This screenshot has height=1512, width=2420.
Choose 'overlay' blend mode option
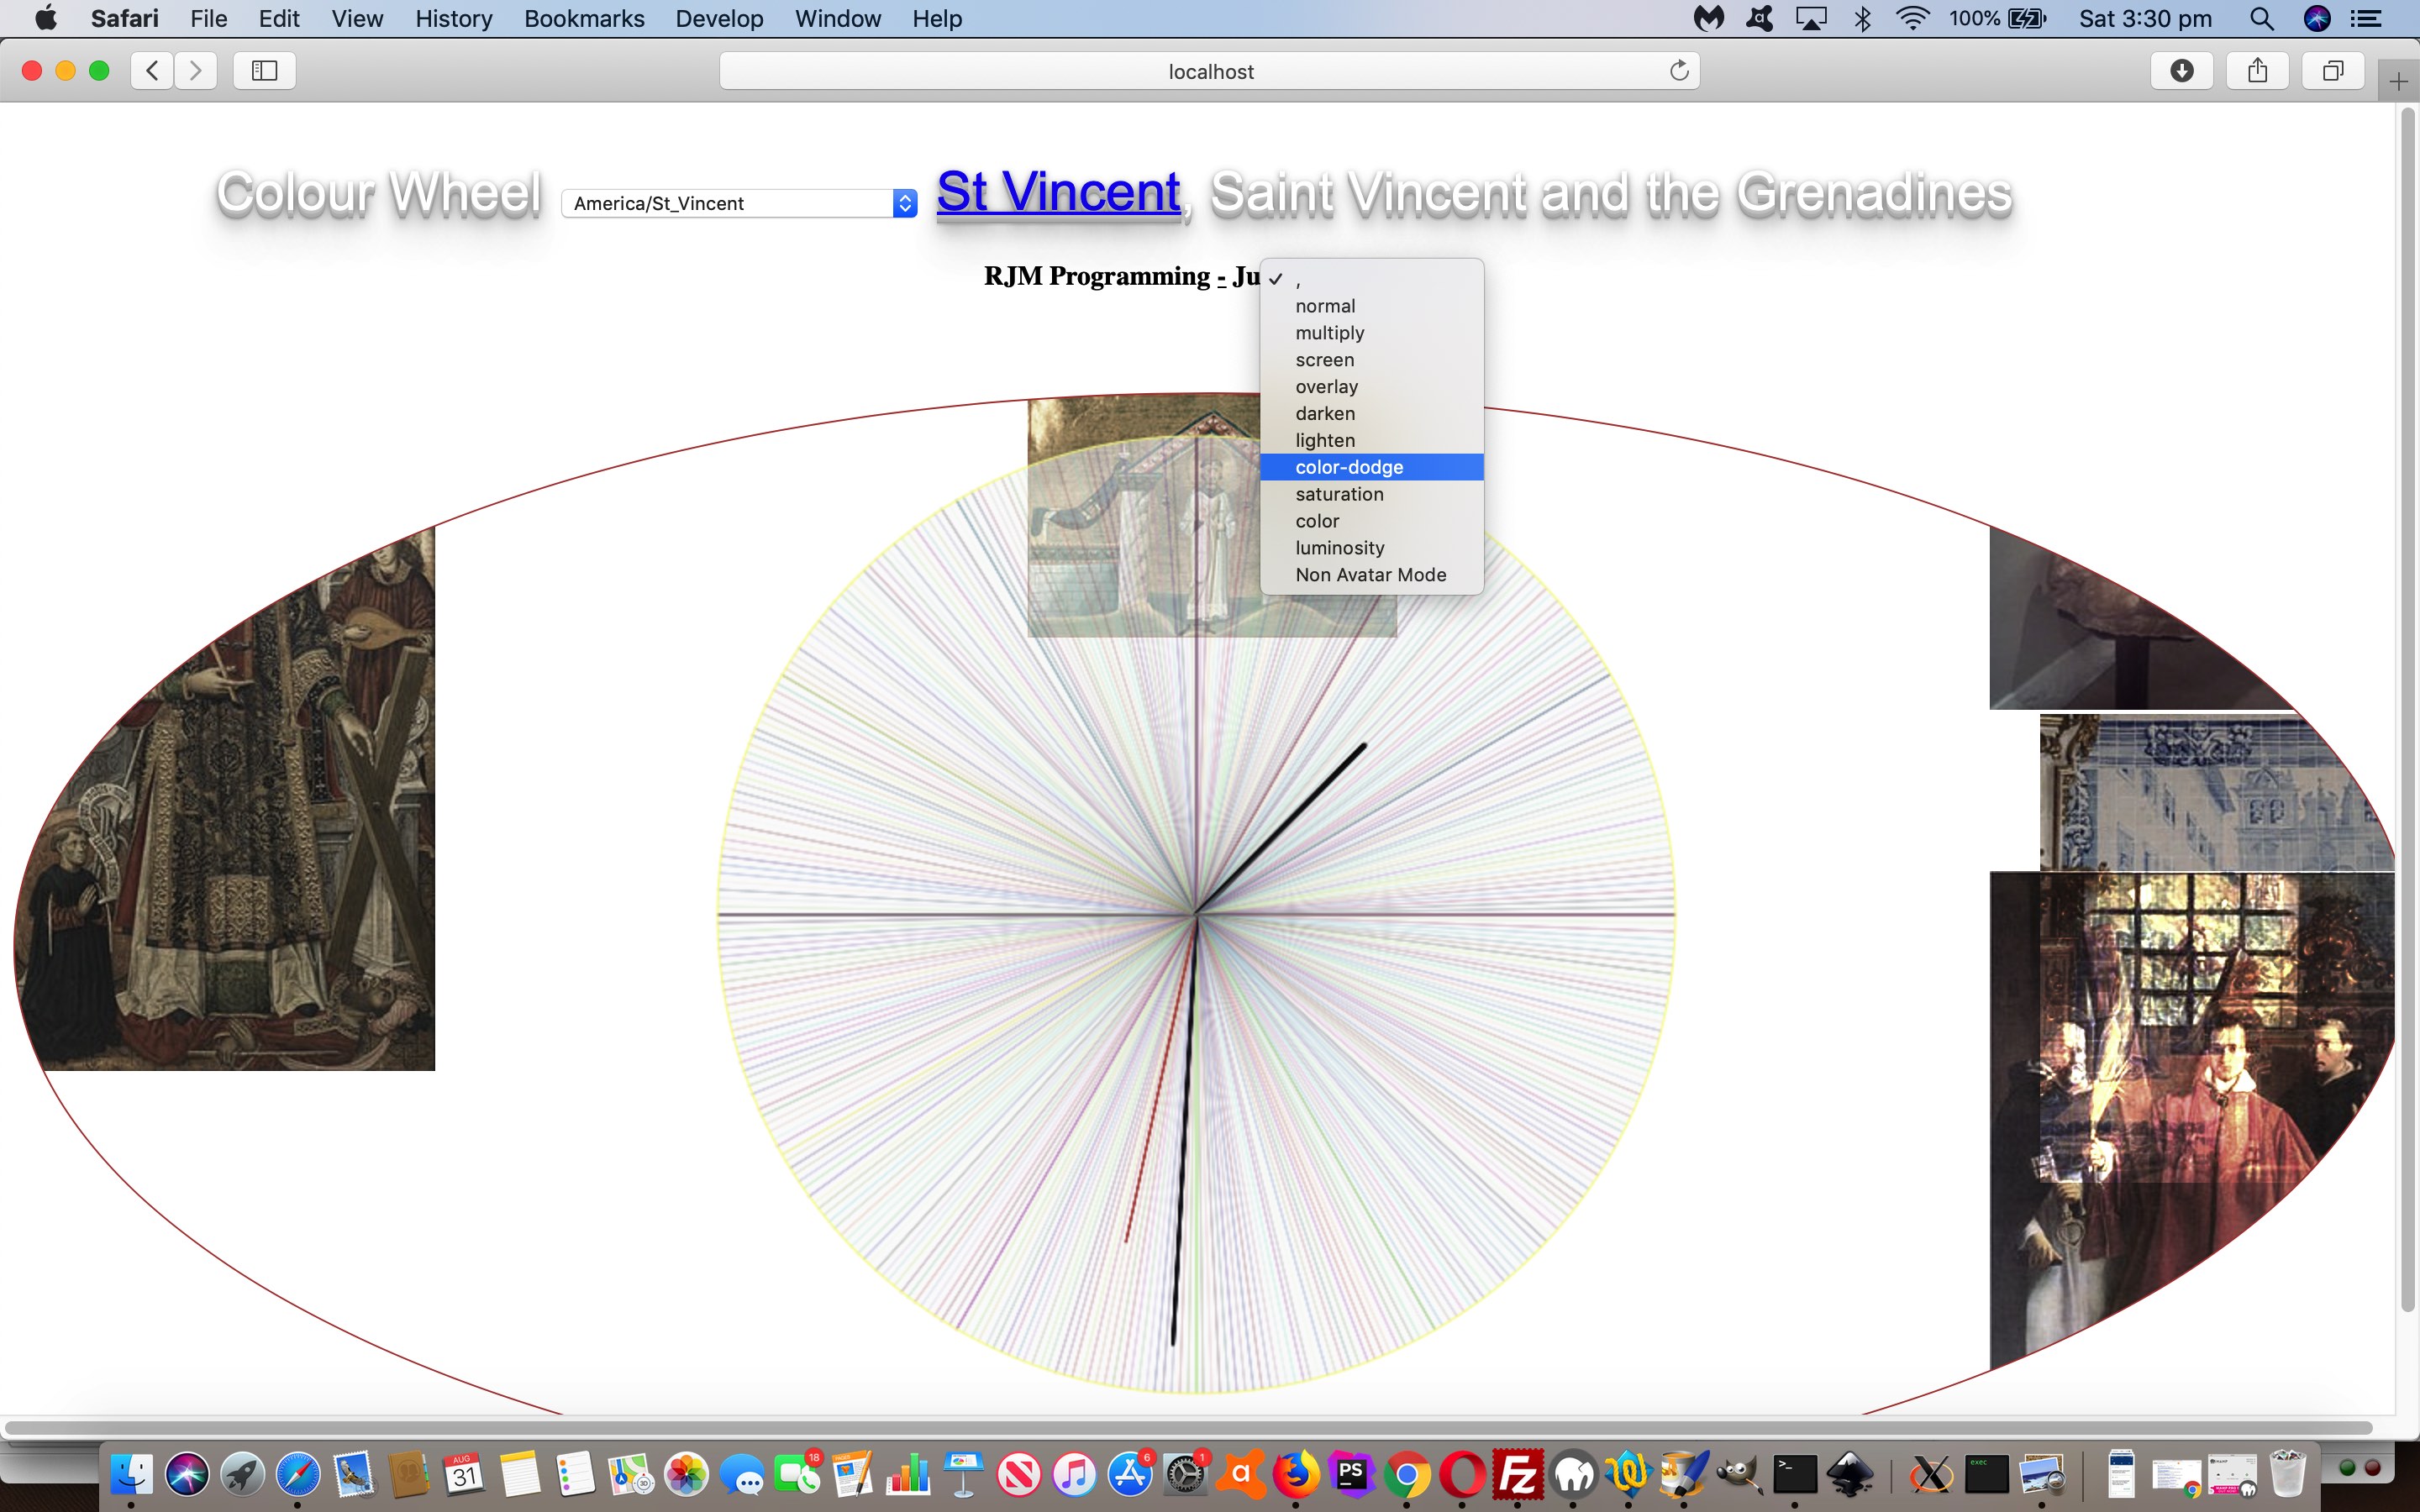[x=1371, y=387]
